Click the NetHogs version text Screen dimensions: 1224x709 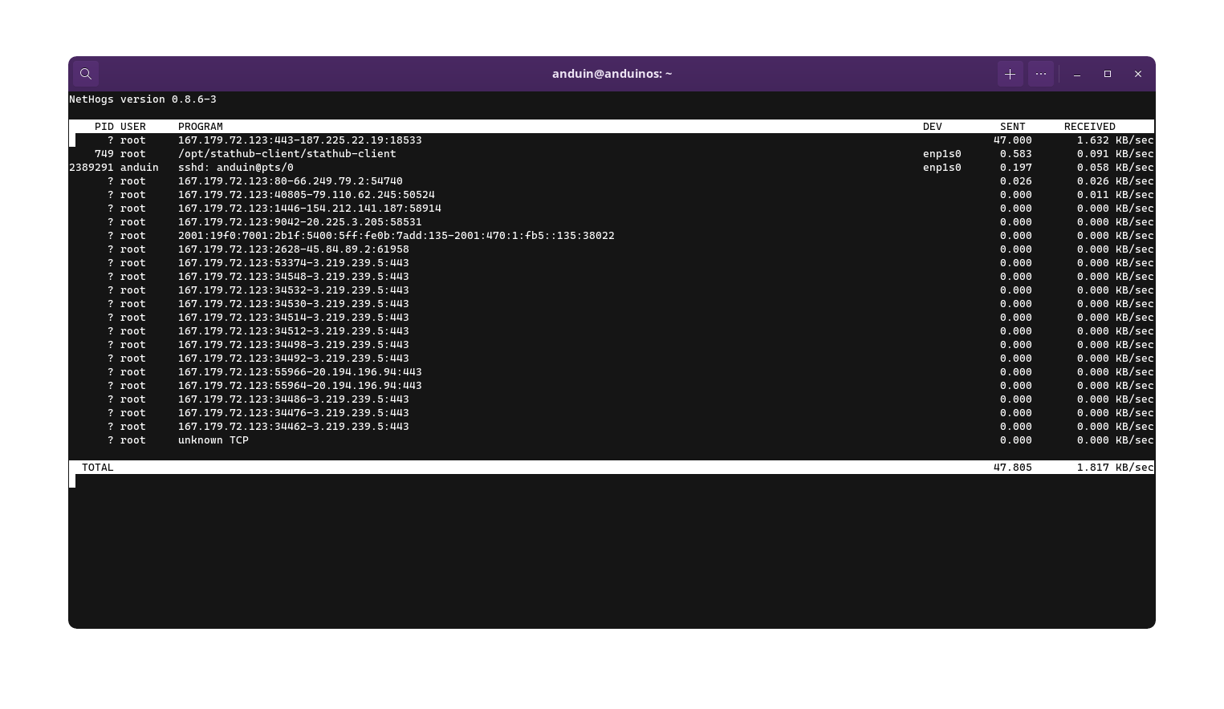(142, 99)
